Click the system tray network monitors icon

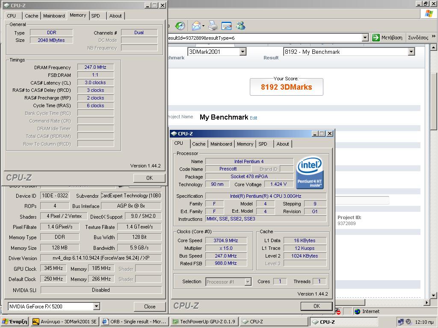[400, 322]
